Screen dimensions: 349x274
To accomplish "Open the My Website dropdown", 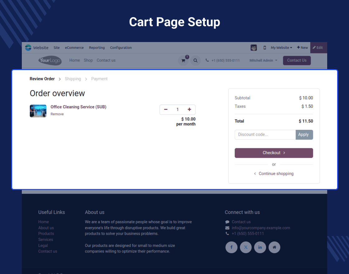I will 281,48.
